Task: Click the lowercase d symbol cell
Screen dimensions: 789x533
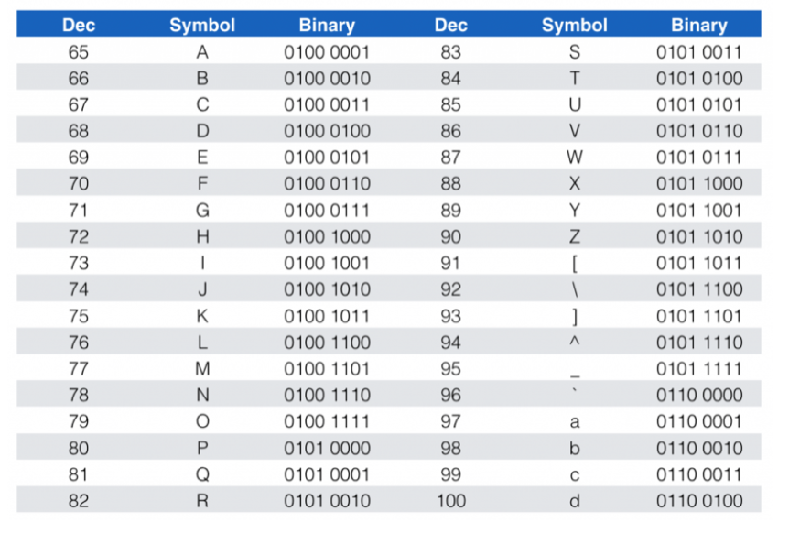Action: tap(575, 501)
